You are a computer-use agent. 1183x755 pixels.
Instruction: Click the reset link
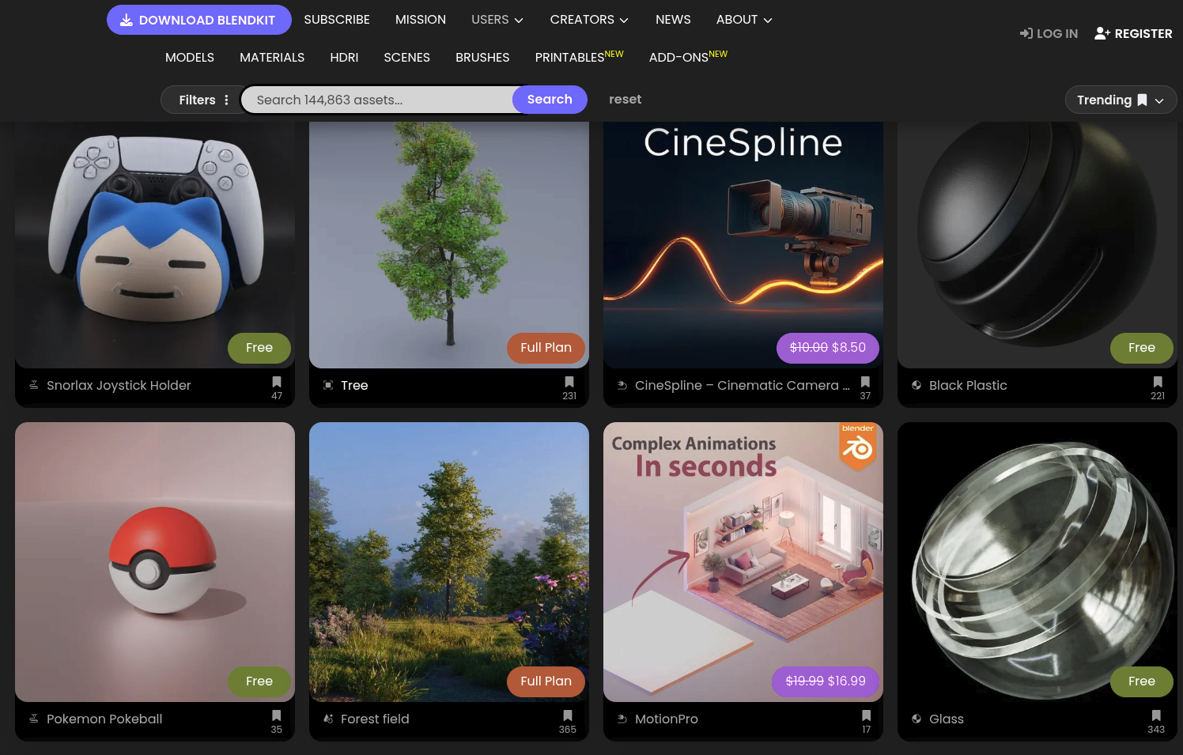(x=625, y=100)
